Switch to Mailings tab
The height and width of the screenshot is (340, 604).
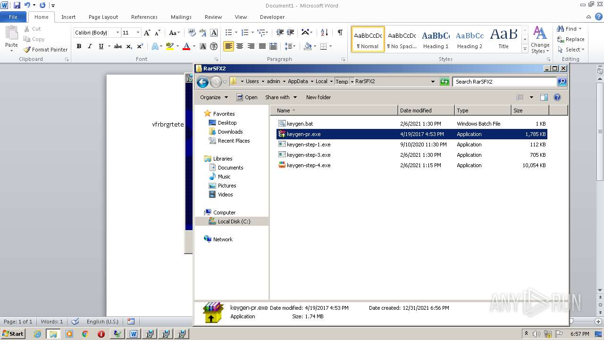181,17
